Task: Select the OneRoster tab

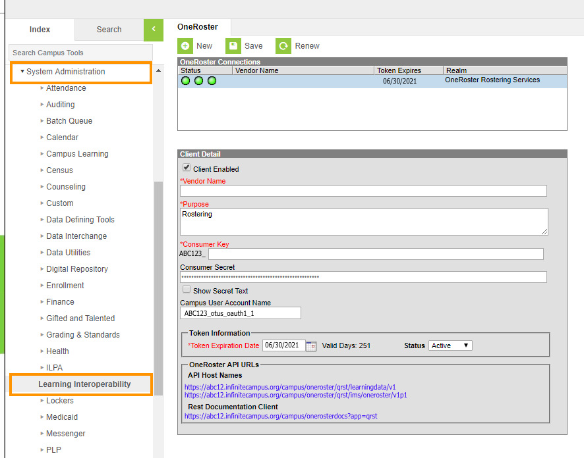Action: 198,27
